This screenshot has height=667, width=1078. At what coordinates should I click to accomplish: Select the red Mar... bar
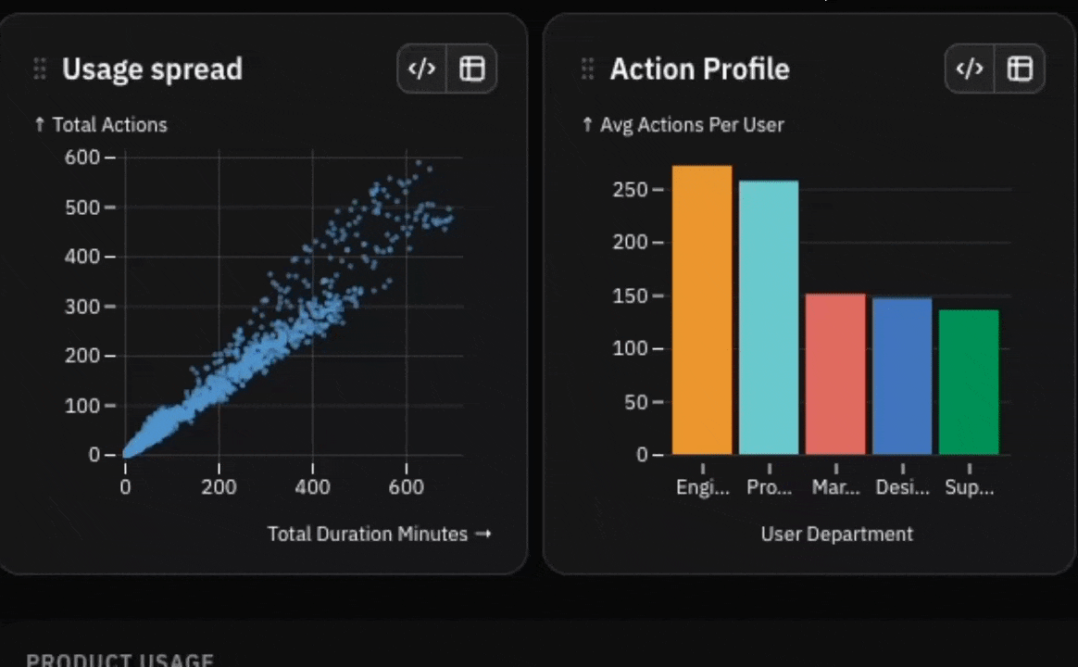click(x=835, y=374)
